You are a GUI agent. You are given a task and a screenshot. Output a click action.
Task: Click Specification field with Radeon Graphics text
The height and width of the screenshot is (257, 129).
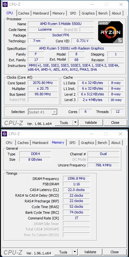(76, 48)
